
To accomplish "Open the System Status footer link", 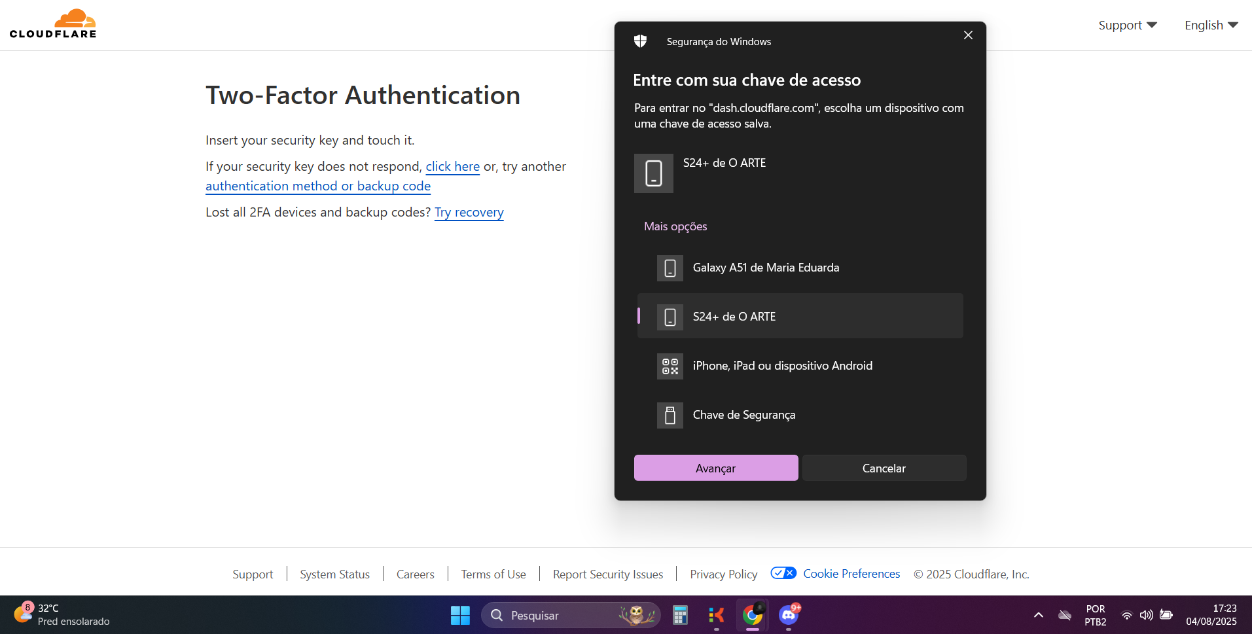I will point(335,574).
